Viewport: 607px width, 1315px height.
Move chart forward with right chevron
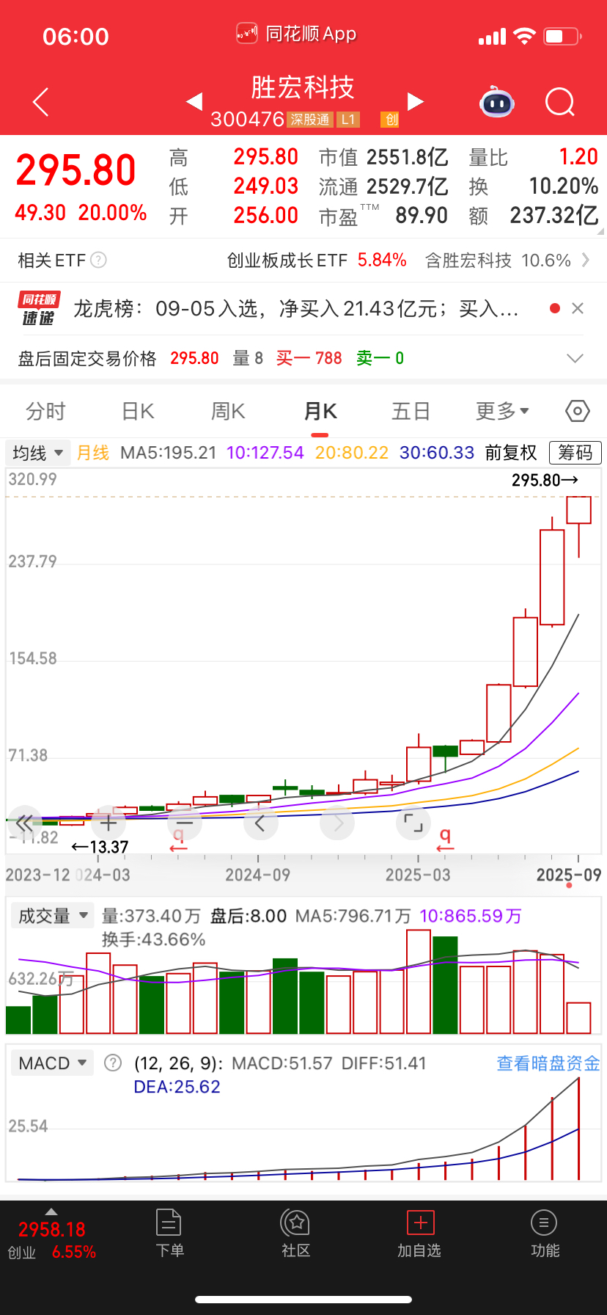337,823
